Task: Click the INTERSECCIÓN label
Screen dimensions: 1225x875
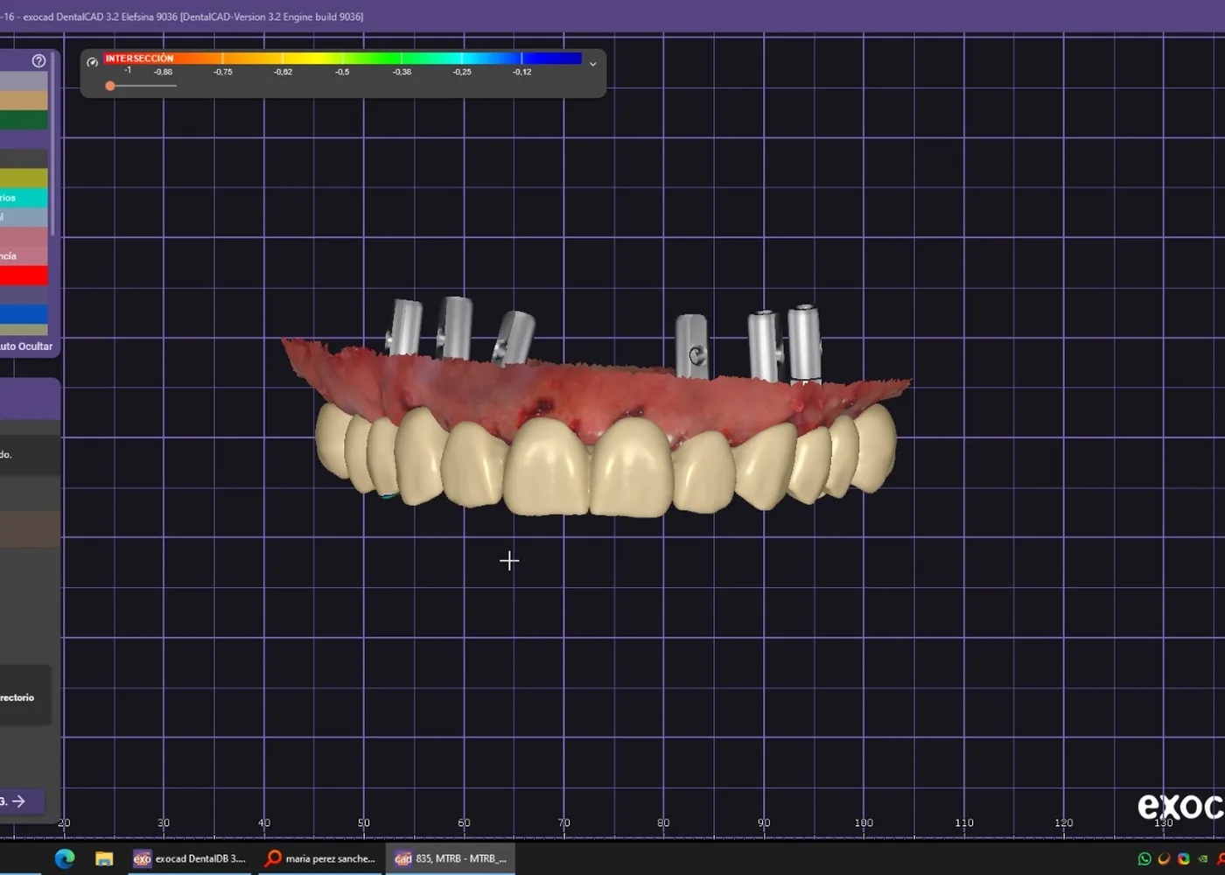Action: click(139, 59)
